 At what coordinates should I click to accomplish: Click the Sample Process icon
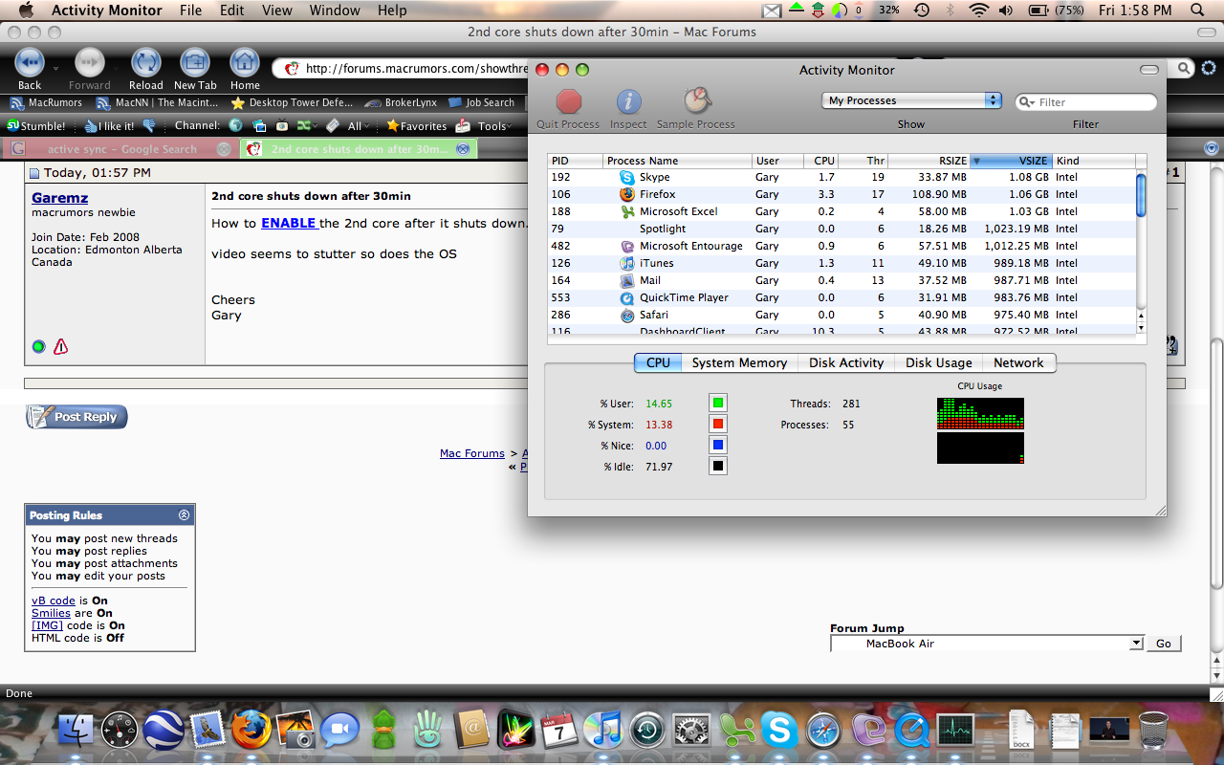[x=696, y=100]
